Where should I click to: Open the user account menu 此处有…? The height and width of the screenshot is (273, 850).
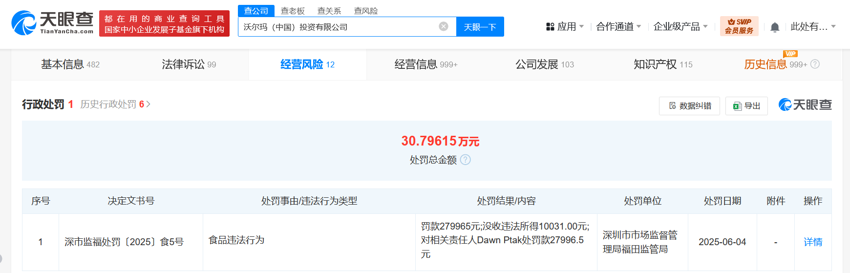[x=813, y=26]
